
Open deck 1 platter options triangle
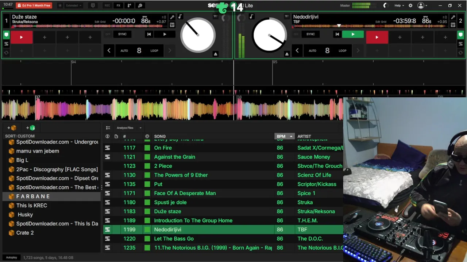coord(215,17)
